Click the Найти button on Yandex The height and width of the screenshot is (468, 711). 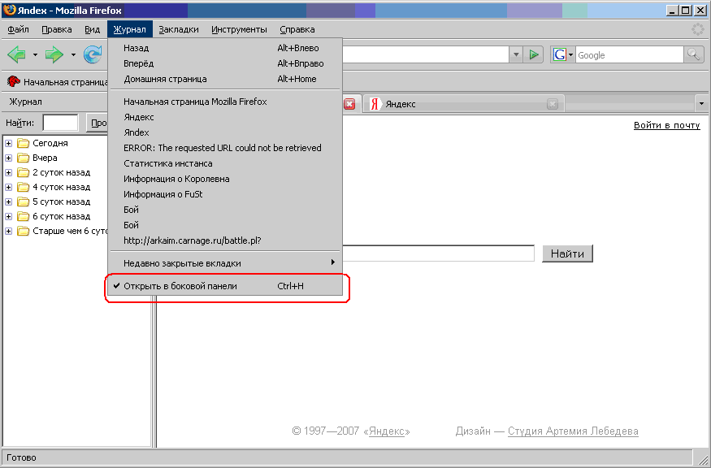tap(567, 254)
